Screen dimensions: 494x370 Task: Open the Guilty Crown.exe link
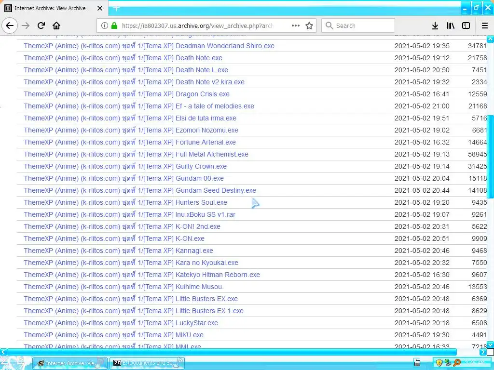[125, 166]
